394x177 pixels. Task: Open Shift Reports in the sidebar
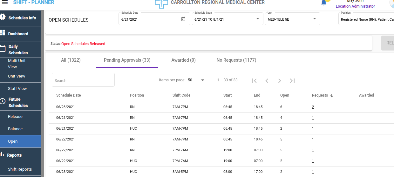20,169
